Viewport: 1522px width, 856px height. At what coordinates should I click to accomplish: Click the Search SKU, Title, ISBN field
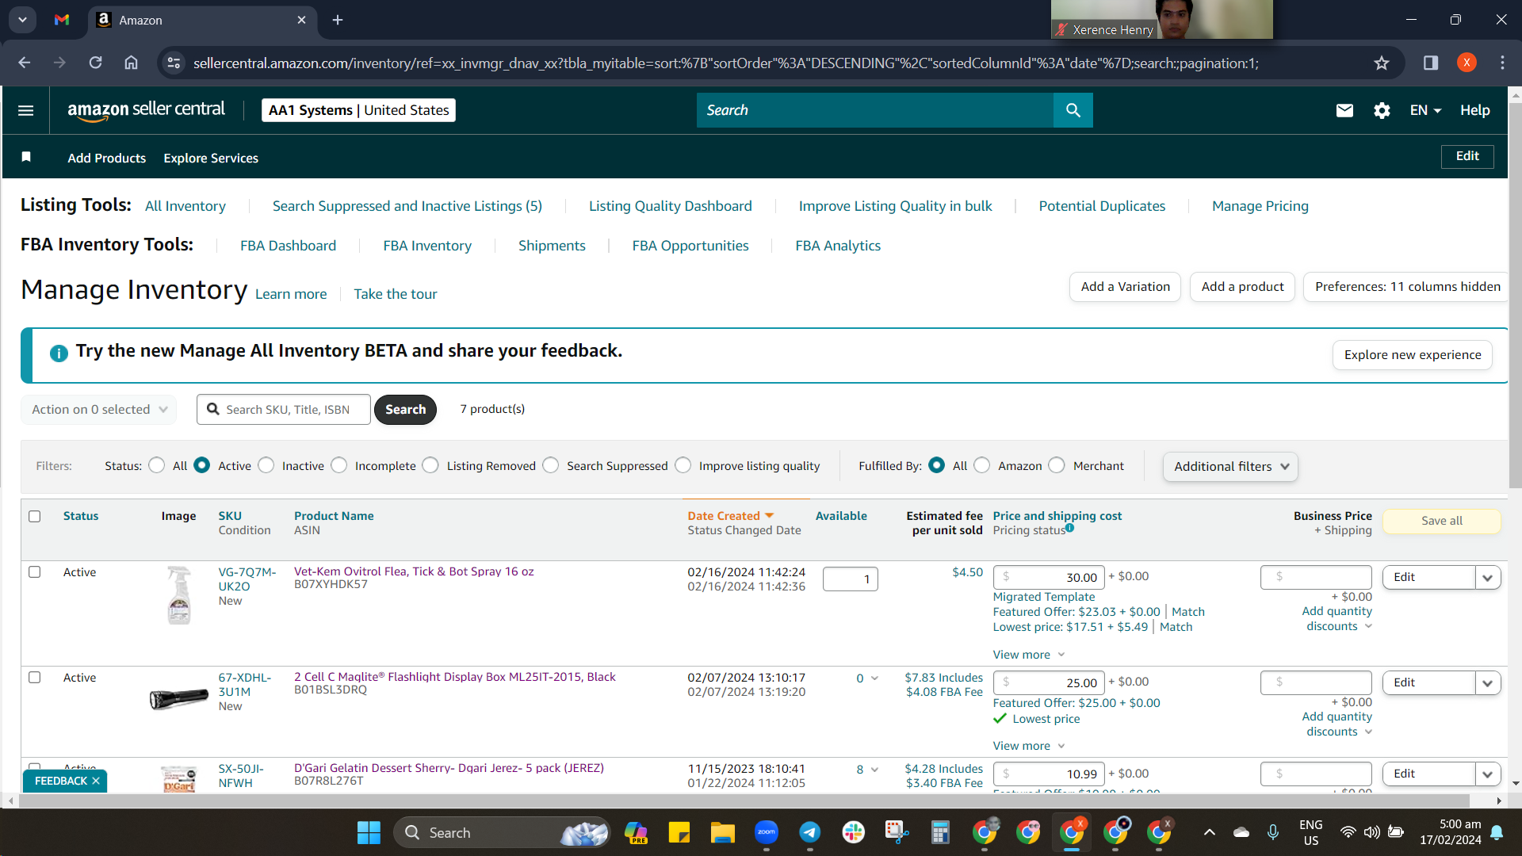284,410
